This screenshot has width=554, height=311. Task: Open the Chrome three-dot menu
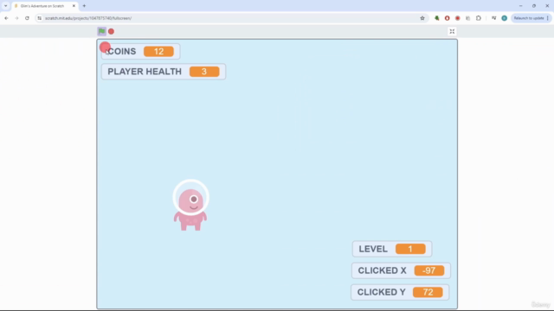548,18
